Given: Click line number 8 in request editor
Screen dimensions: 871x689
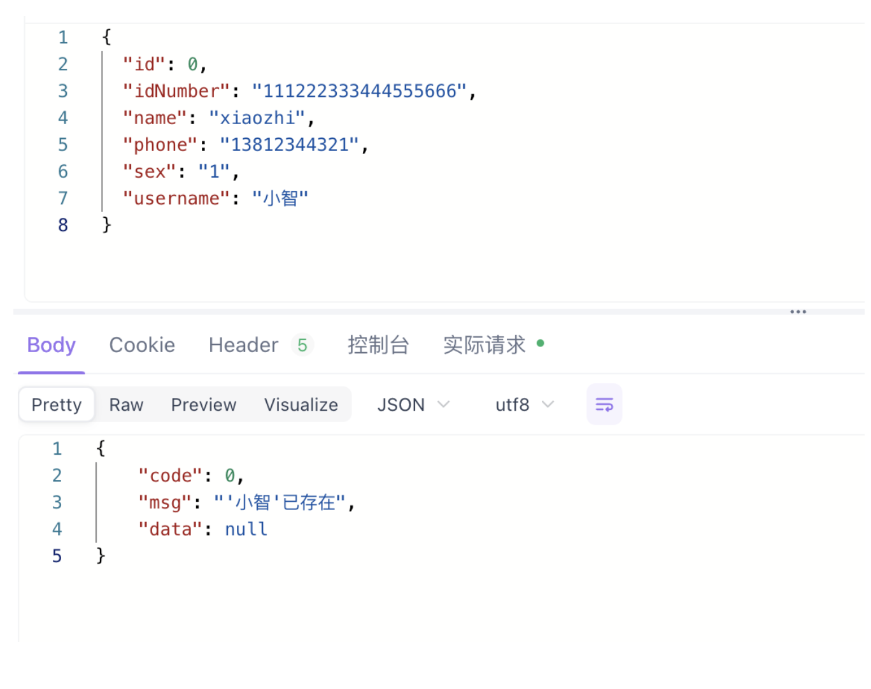Looking at the screenshot, I should 63,225.
